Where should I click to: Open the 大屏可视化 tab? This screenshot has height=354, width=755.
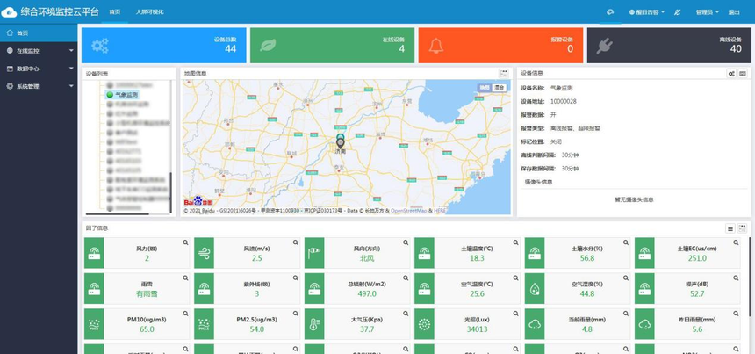pos(150,12)
